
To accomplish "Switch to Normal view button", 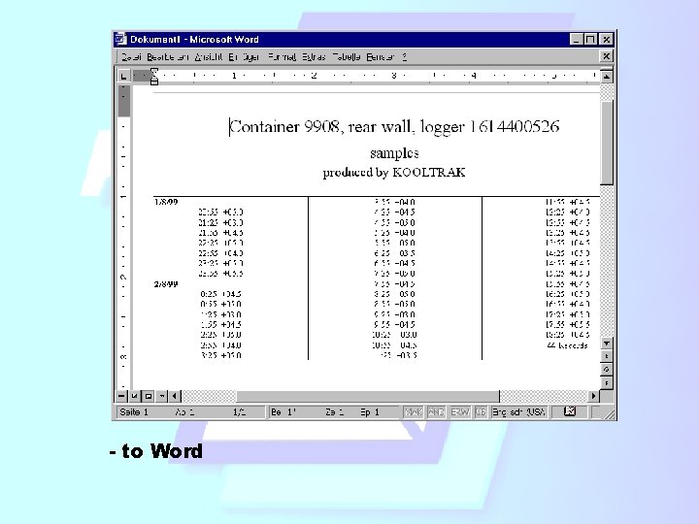I will point(121,396).
